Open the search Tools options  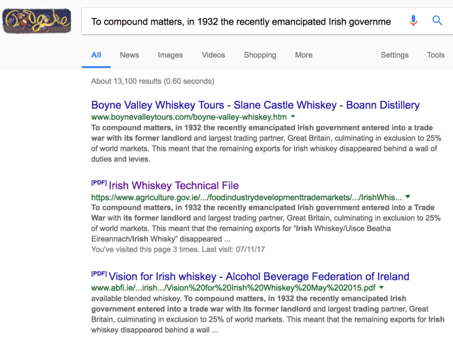436,55
